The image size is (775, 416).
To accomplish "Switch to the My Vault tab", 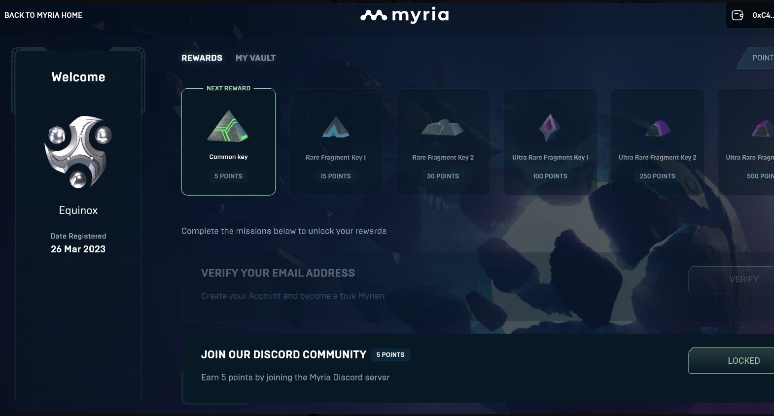I will click(255, 58).
